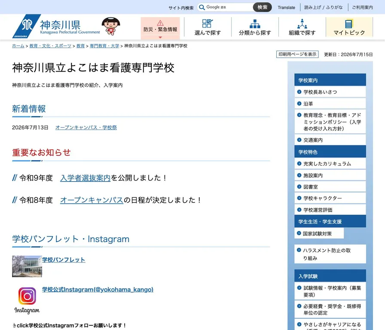Click arrow icon beside 国家試験対策

(299, 233)
